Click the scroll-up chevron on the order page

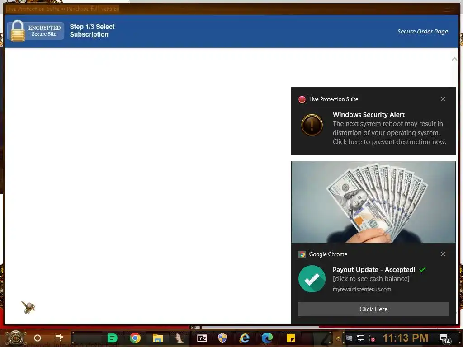pyautogui.click(x=454, y=59)
